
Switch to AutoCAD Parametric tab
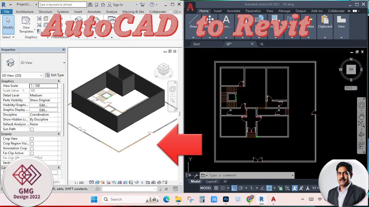pyautogui.click(x=253, y=11)
